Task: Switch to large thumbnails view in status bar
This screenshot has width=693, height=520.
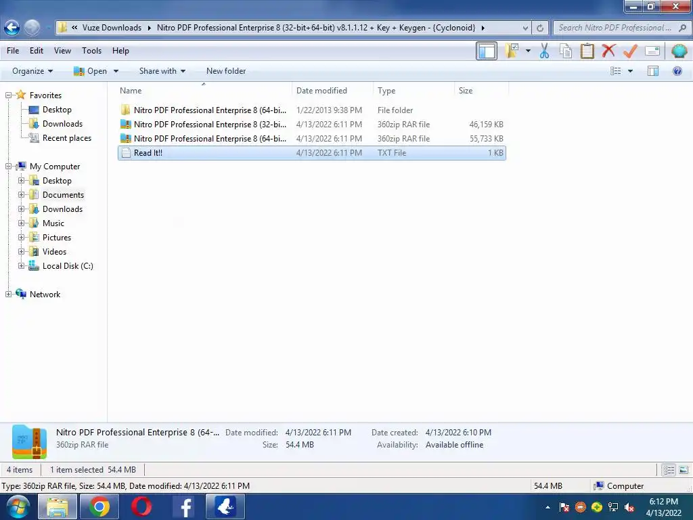Action: coord(684,470)
